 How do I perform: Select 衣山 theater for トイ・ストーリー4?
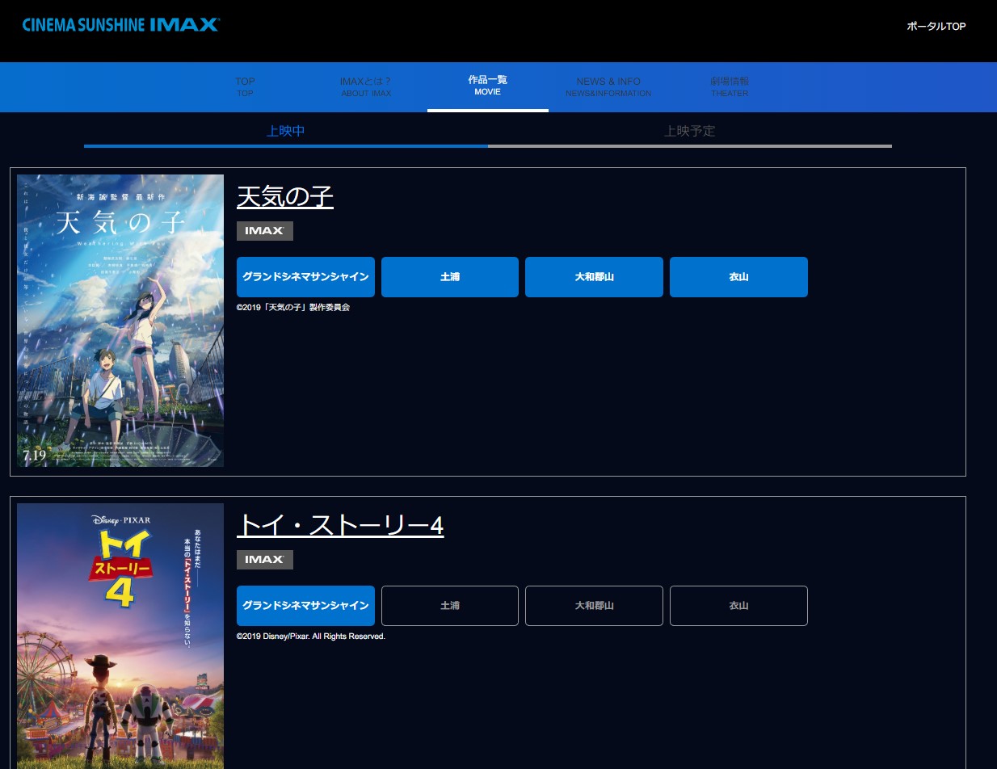pos(738,606)
